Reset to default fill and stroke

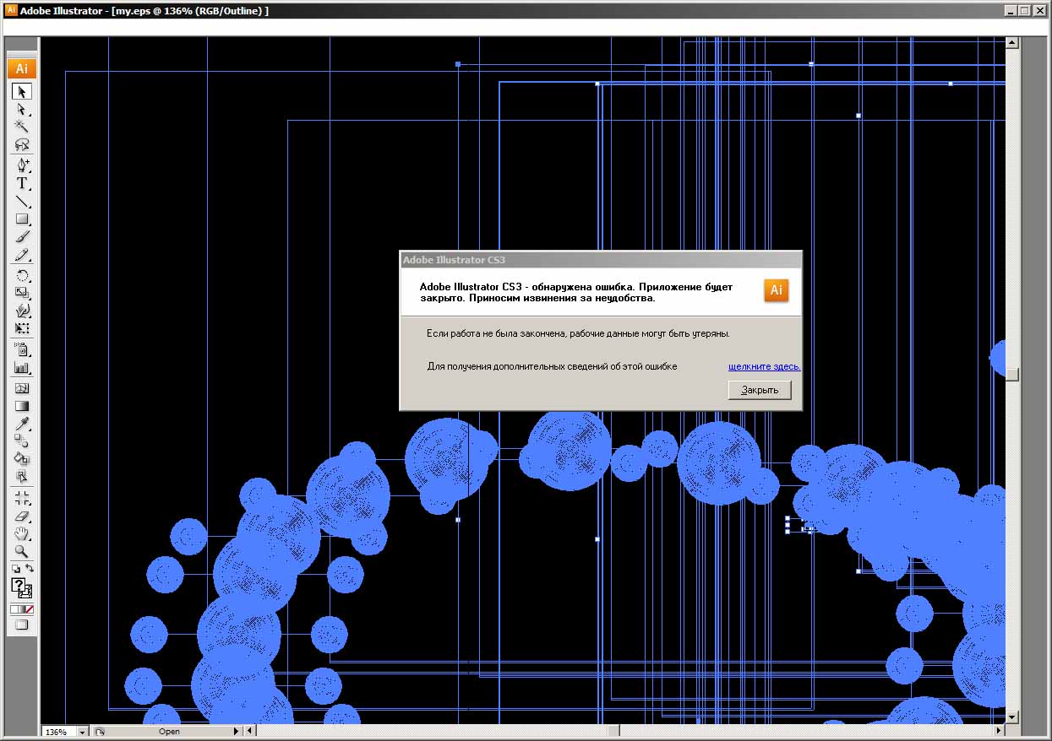click(x=15, y=569)
